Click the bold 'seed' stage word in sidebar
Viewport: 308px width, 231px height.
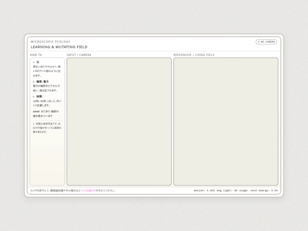point(36,112)
